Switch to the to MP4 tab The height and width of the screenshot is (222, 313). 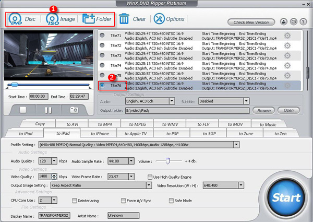click(x=105, y=124)
